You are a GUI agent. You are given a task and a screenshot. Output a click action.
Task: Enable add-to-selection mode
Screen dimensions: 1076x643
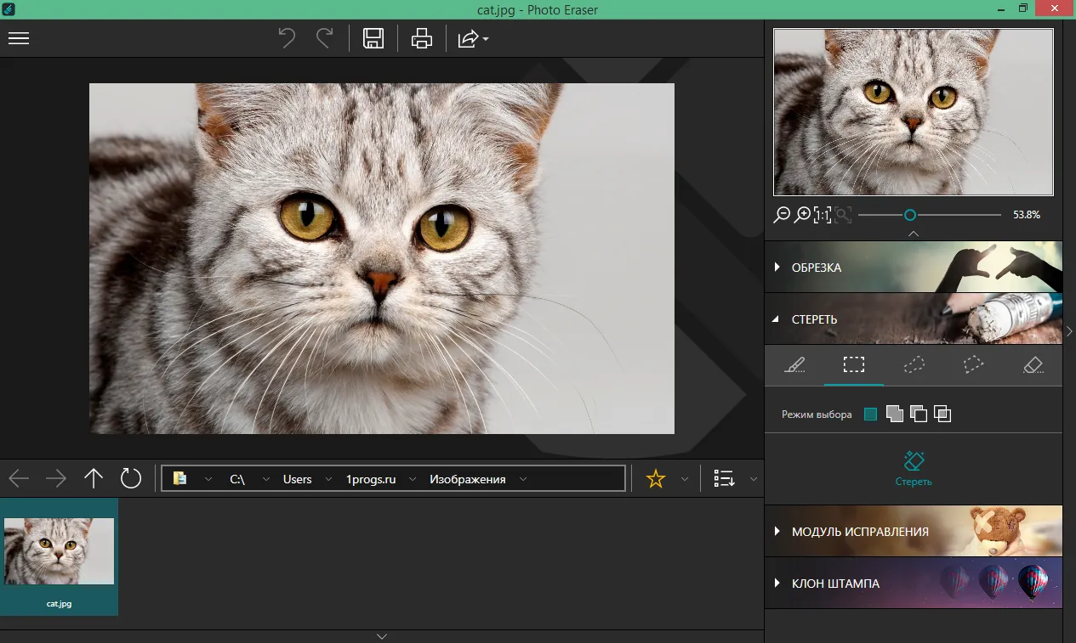[x=894, y=414]
